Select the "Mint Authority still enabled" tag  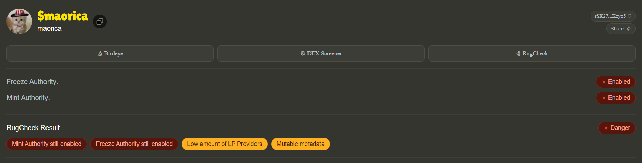point(47,144)
